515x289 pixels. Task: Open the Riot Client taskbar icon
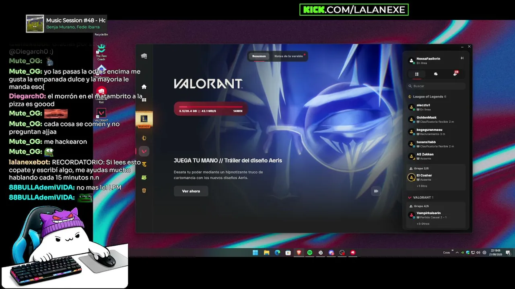tap(353, 252)
